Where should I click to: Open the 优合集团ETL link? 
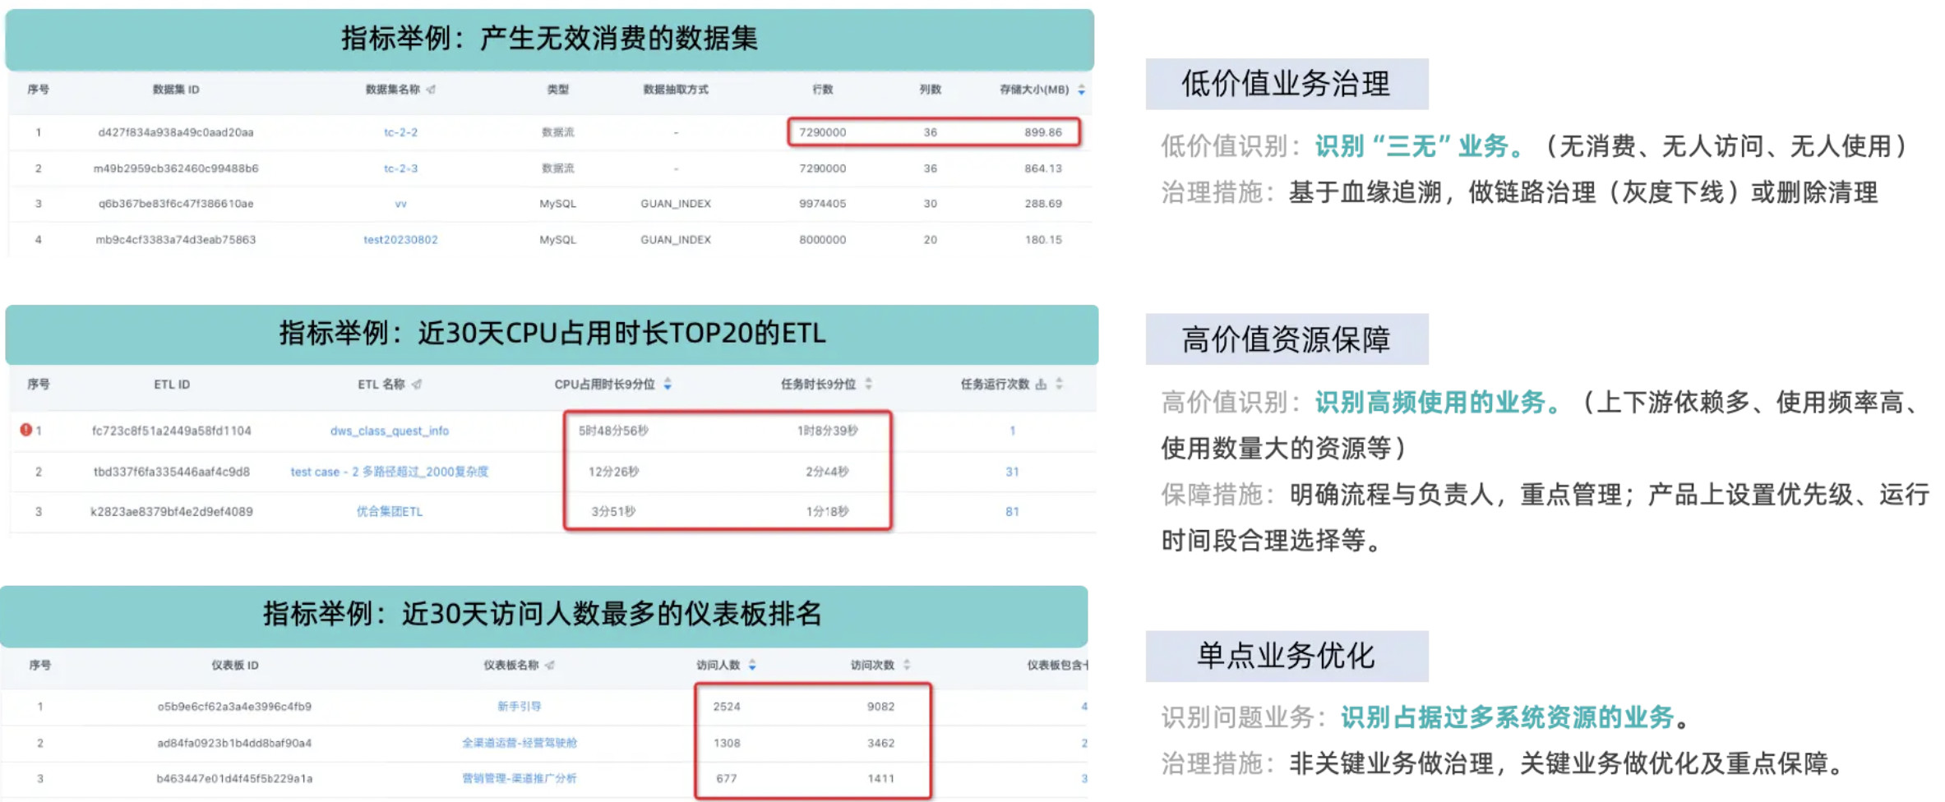point(390,512)
